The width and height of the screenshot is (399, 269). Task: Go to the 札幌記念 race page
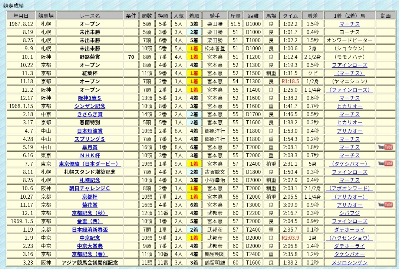tap(90, 180)
